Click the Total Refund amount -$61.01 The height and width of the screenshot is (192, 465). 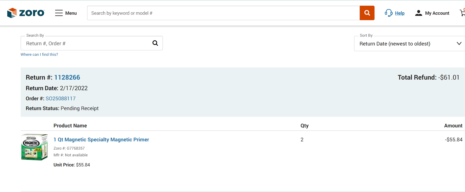pyautogui.click(x=449, y=78)
